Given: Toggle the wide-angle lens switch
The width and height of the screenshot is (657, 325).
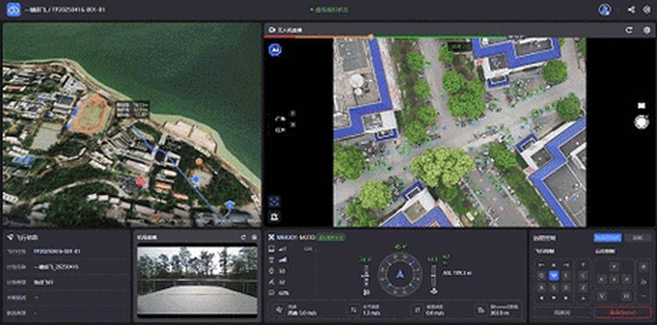Looking at the screenshot, I should click(292, 114).
